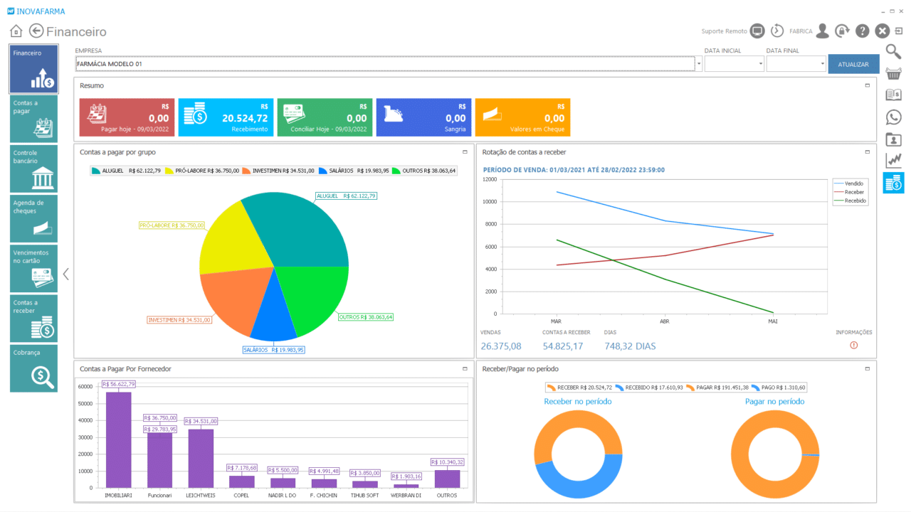Click the clock history icon

777,31
